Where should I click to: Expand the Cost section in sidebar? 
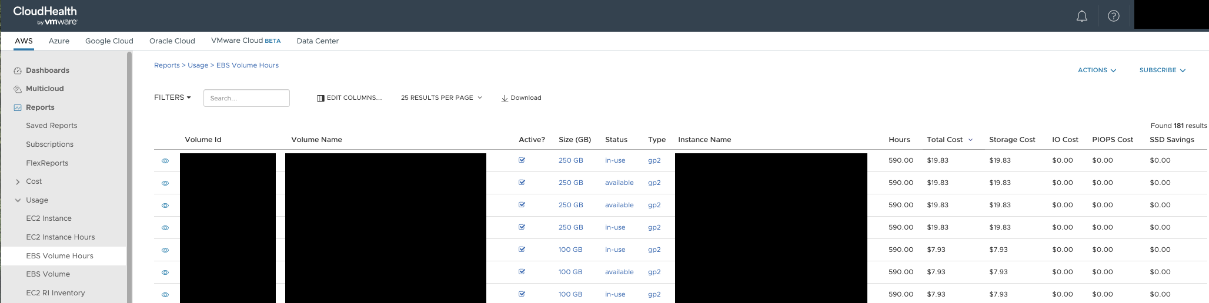coord(18,182)
